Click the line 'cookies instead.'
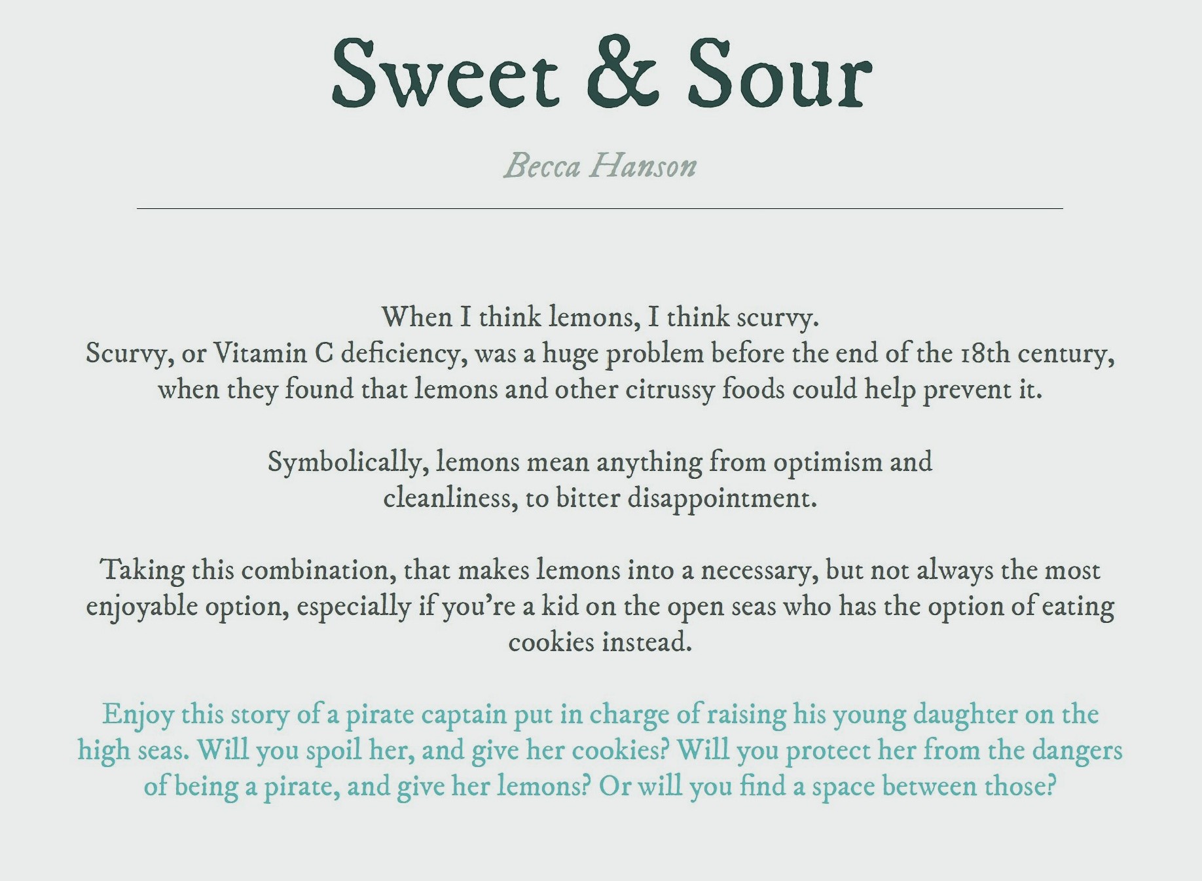This screenshot has height=881, width=1202. click(x=600, y=642)
